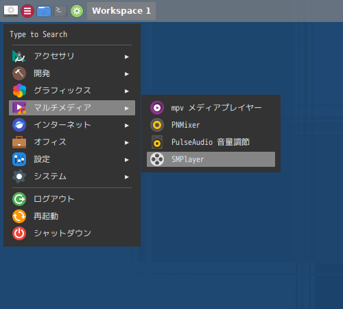Open the 開発 menu entry
The width and height of the screenshot is (343, 309).
72,73
